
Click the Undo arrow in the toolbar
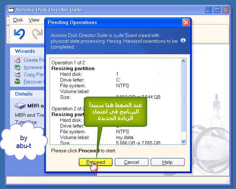click(19, 34)
